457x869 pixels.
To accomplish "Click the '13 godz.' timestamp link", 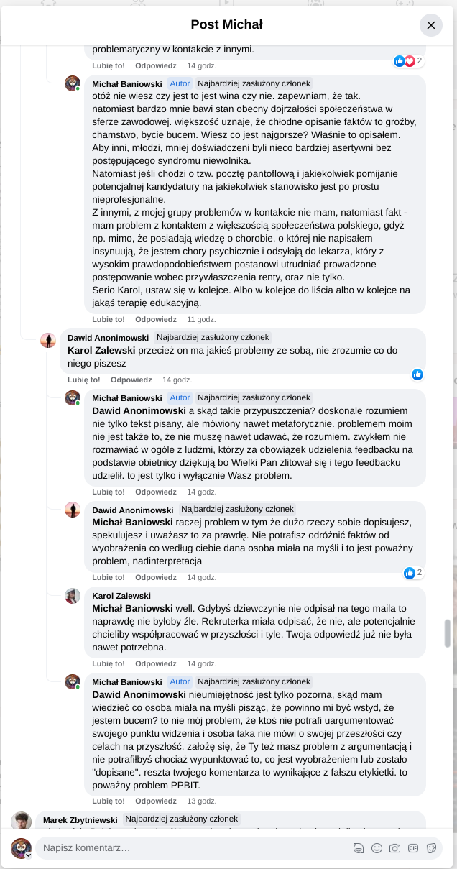I will point(202,801).
